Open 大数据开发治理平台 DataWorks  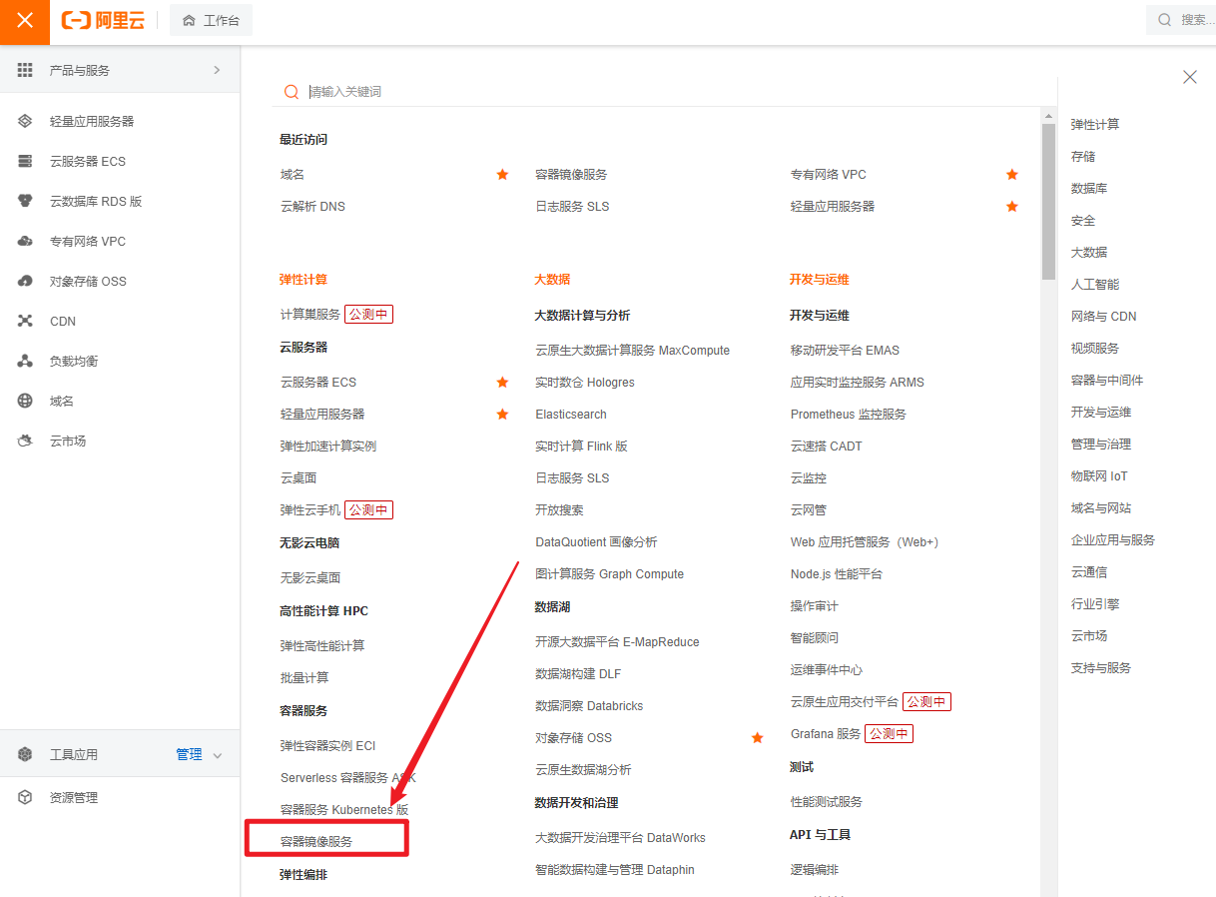620,837
